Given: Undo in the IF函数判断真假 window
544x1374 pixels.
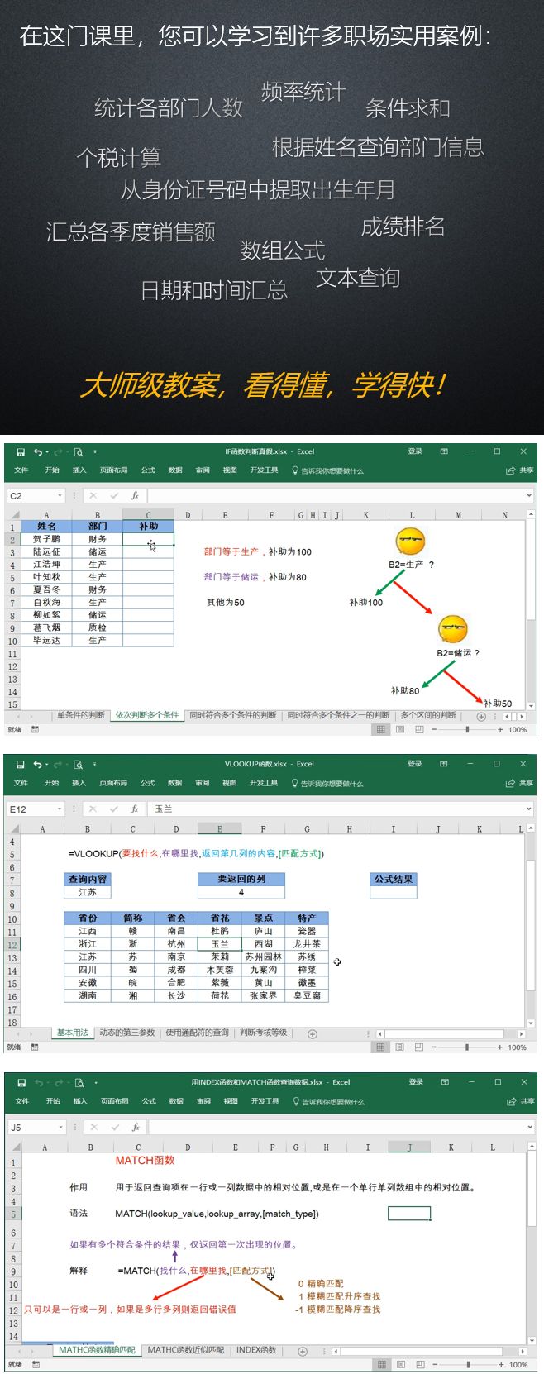Looking at the screenshot, I should pyautogui.click(x=37, y=451).
